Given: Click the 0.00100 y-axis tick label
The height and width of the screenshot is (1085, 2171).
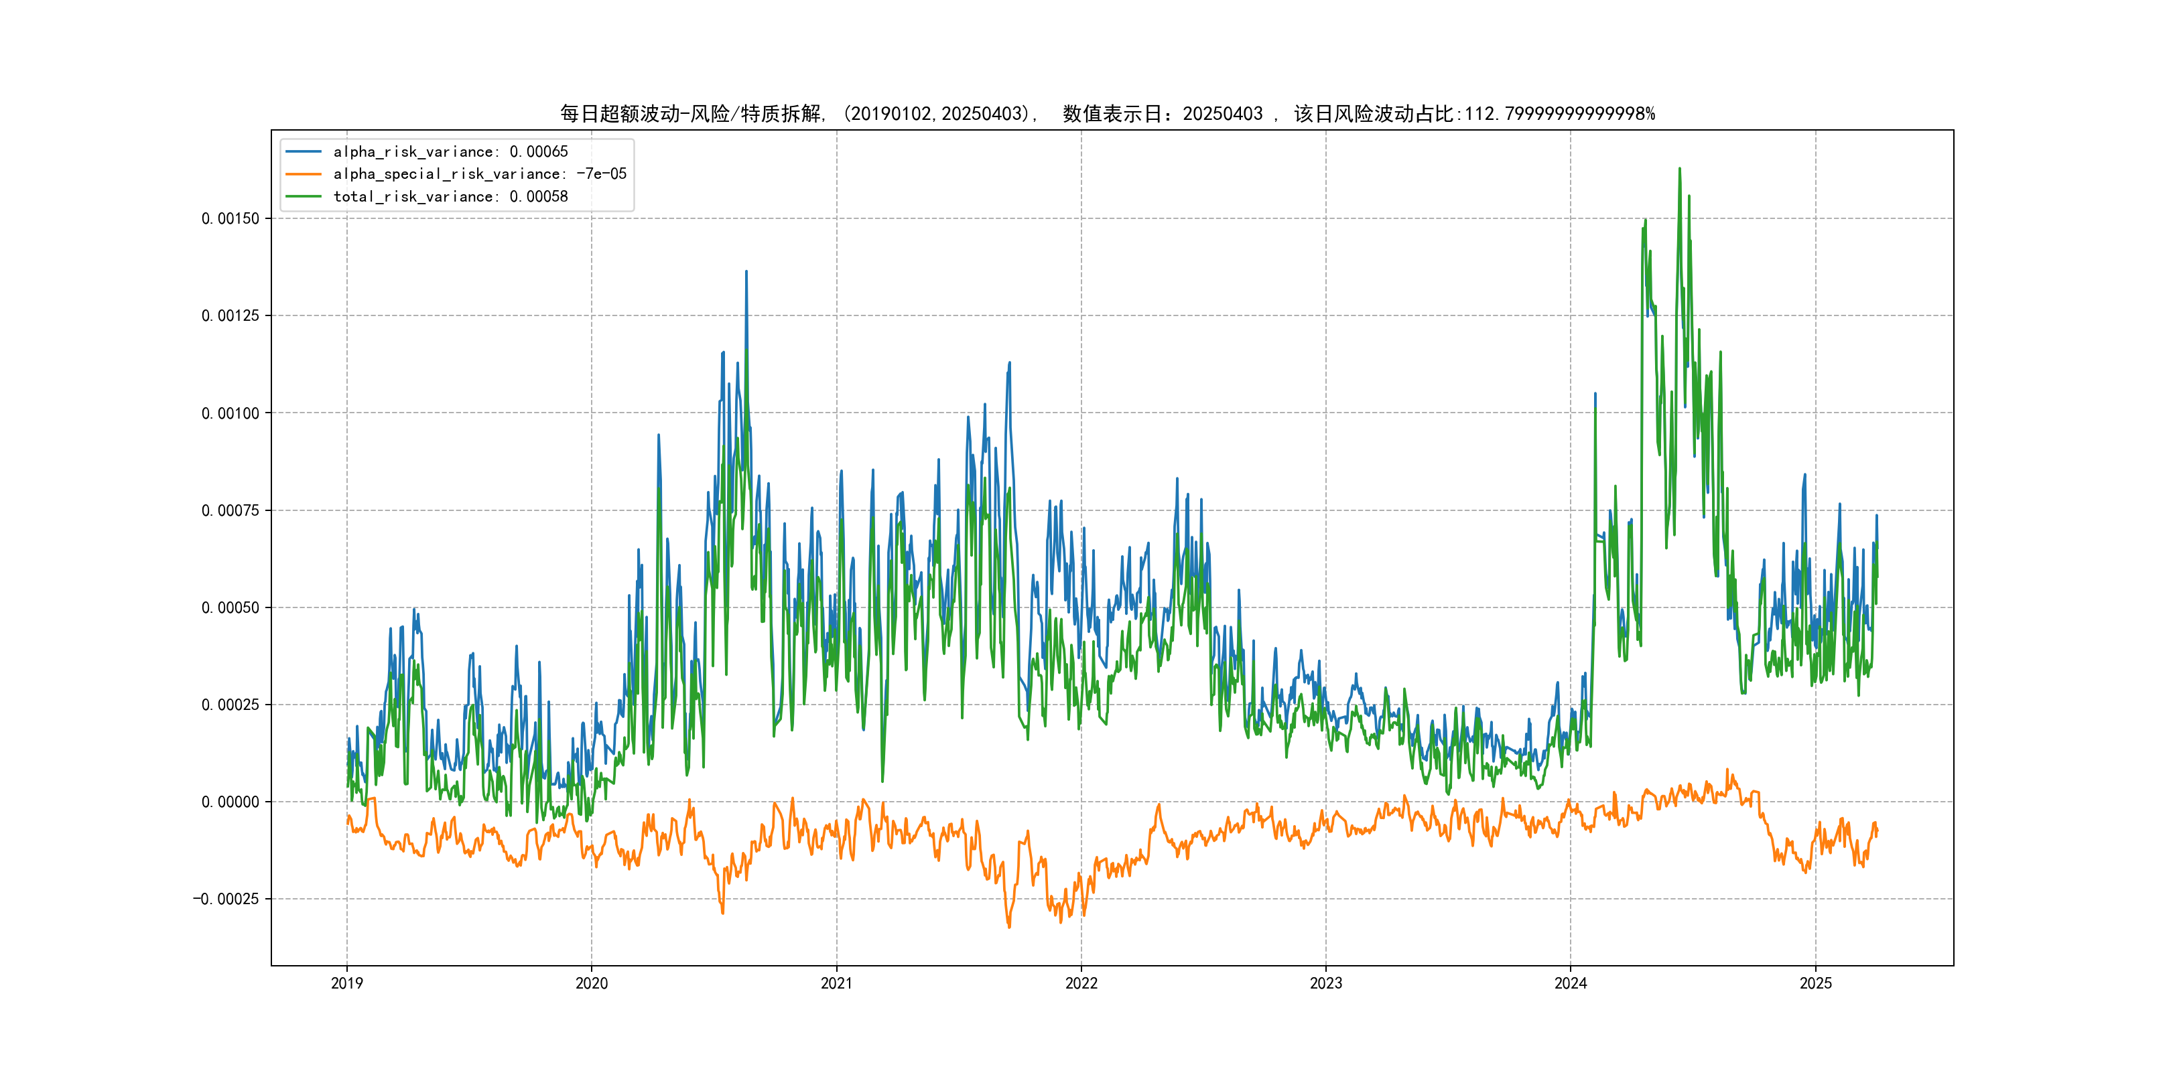Looking at the screenshot, I should pyautogui.click(x=230, y=414).
